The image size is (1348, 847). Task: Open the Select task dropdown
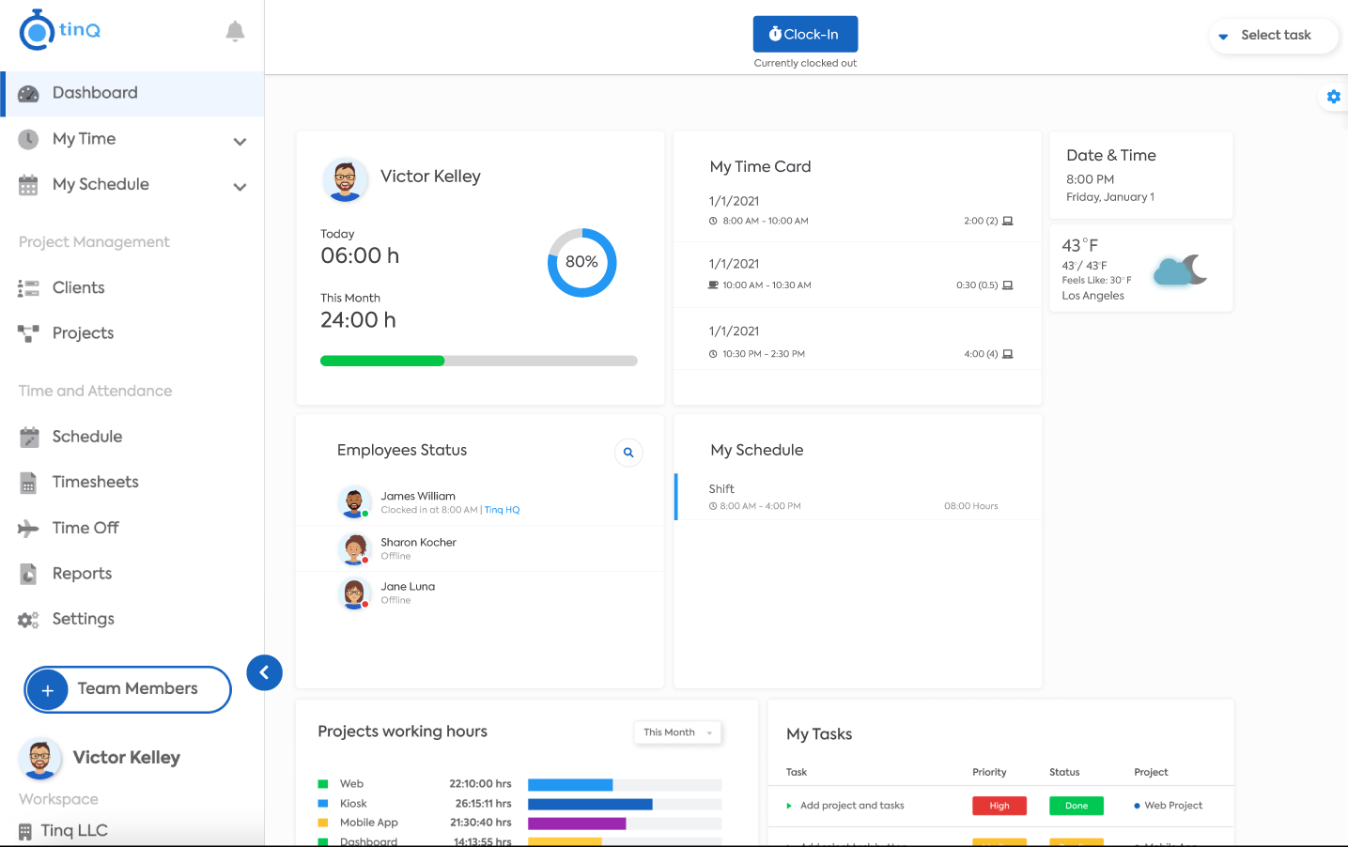1273,36
